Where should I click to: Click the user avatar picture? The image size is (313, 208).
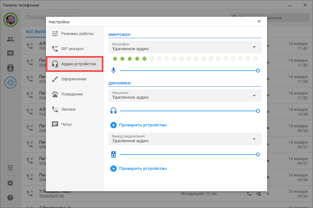point(10,20)
